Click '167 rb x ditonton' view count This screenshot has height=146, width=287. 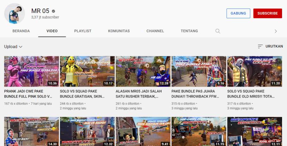tap(16, 103)
